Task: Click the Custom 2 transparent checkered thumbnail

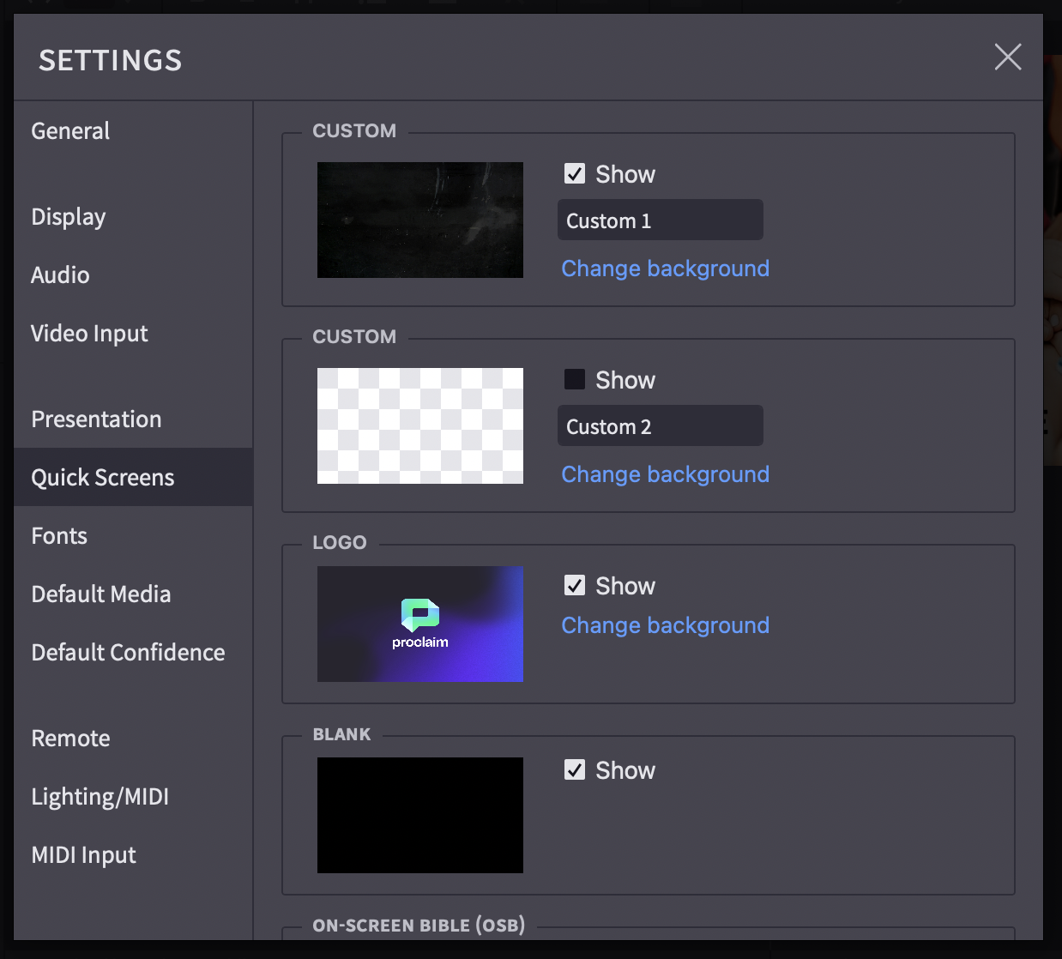Action: 420,425
